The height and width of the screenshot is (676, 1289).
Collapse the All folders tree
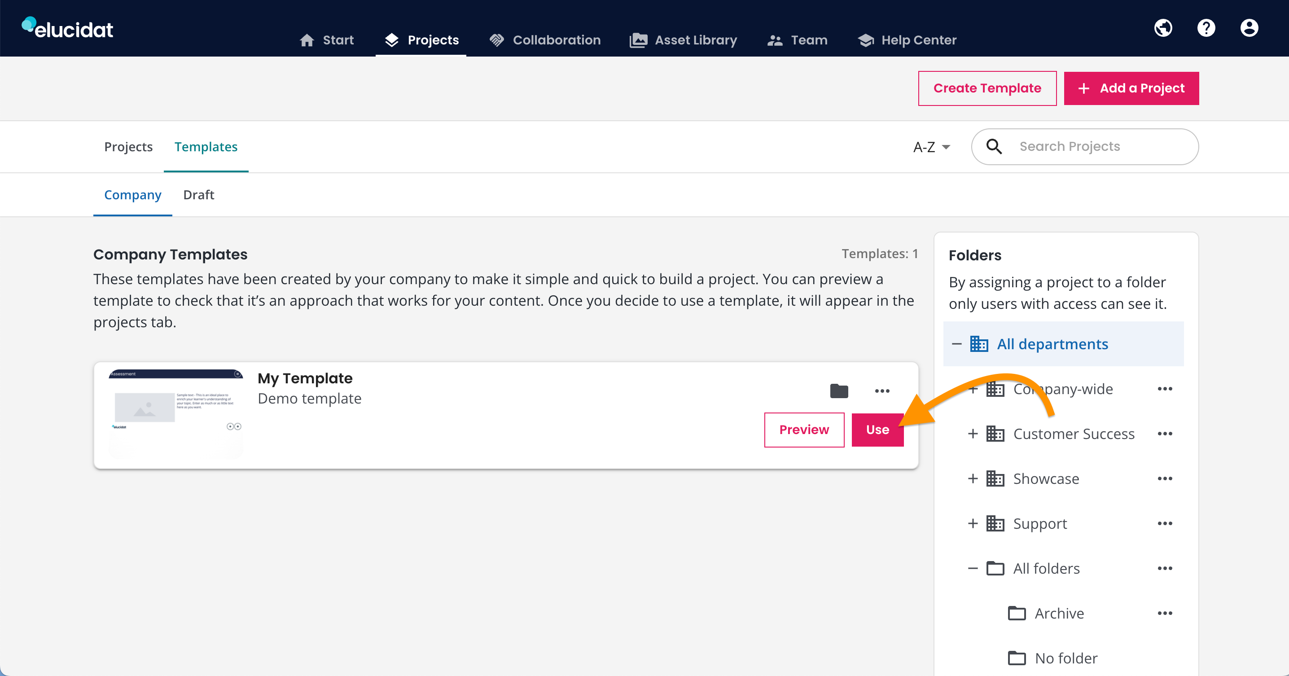[973, 568]
